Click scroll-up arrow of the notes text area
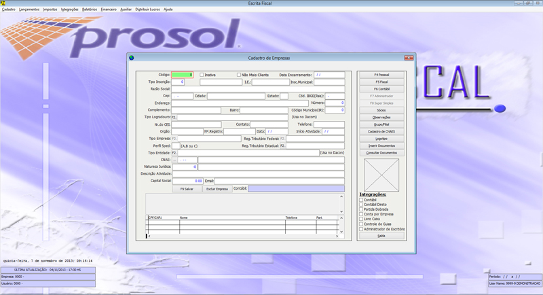The height and width of the screenshot is (295, 543). tap(341, 196)
